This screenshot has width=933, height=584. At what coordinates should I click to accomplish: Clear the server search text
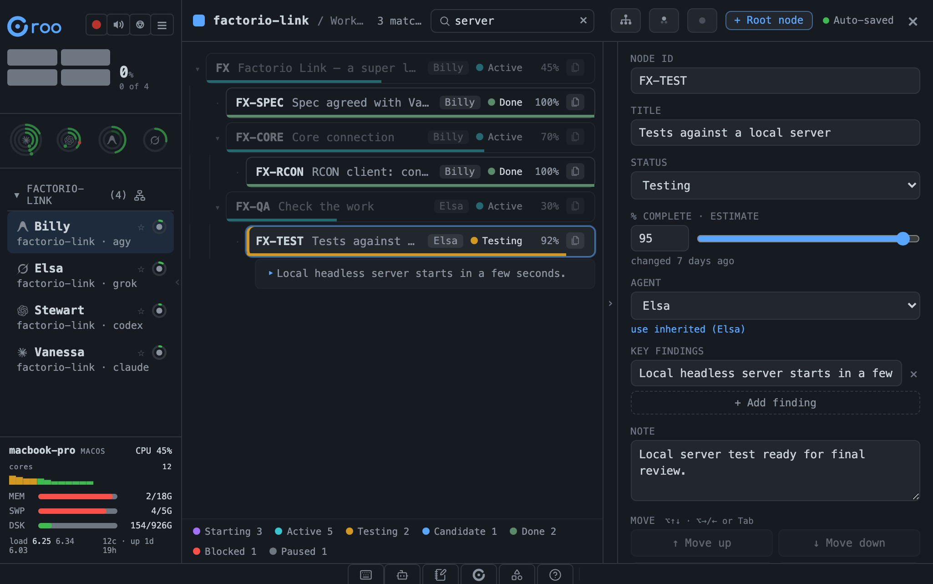tap(583, 20)
